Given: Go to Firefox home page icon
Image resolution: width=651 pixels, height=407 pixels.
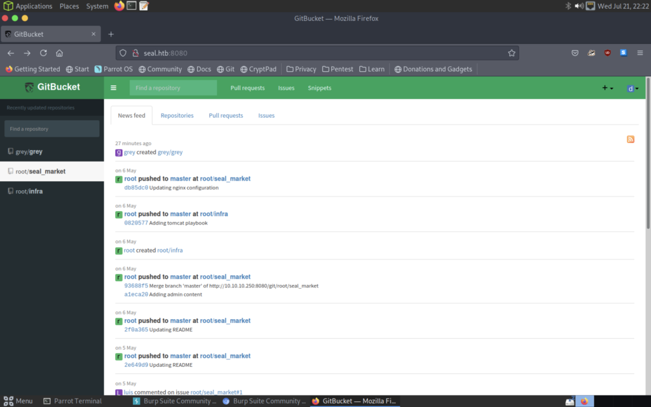Looking at the screenshot, I should click(x=59, y=53).
